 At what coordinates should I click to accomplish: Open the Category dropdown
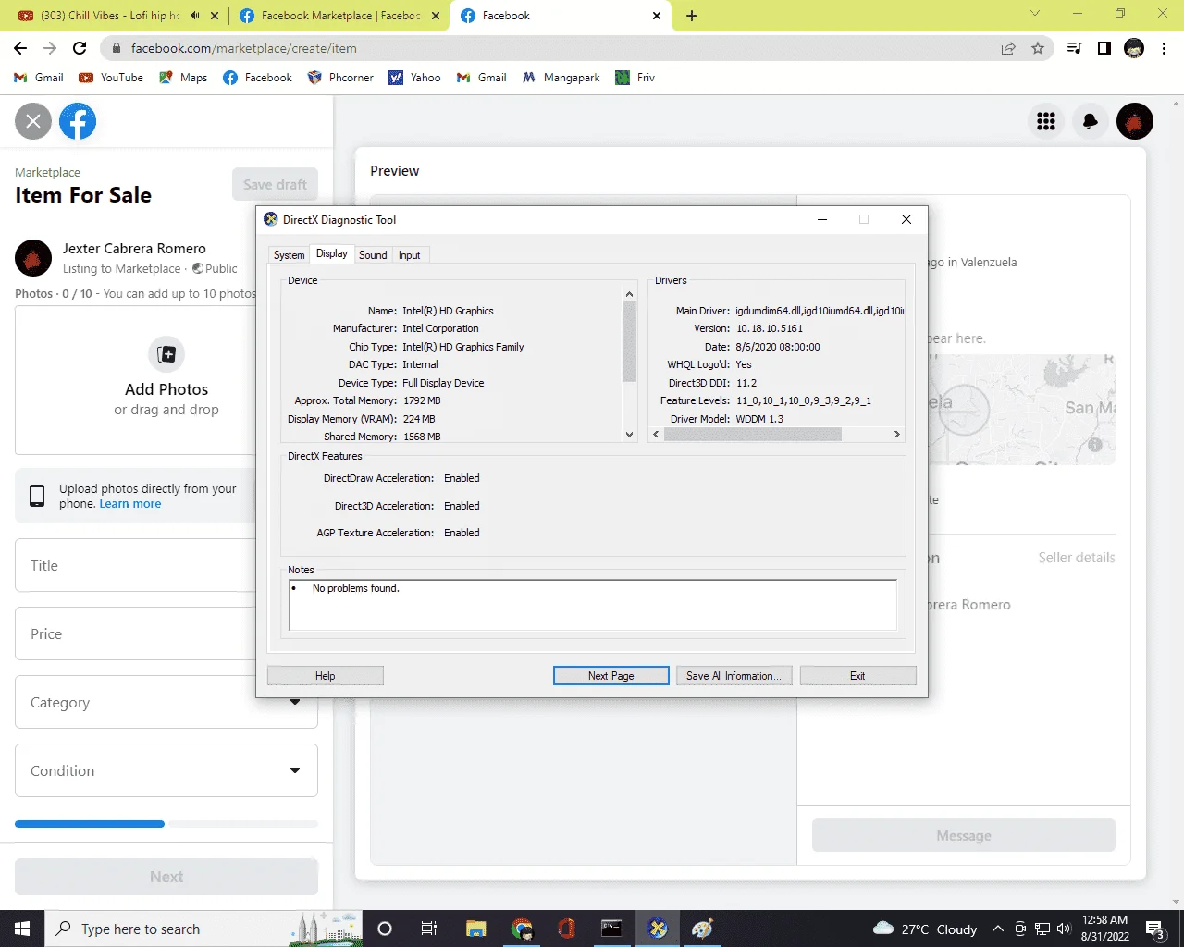coord(166,702)
